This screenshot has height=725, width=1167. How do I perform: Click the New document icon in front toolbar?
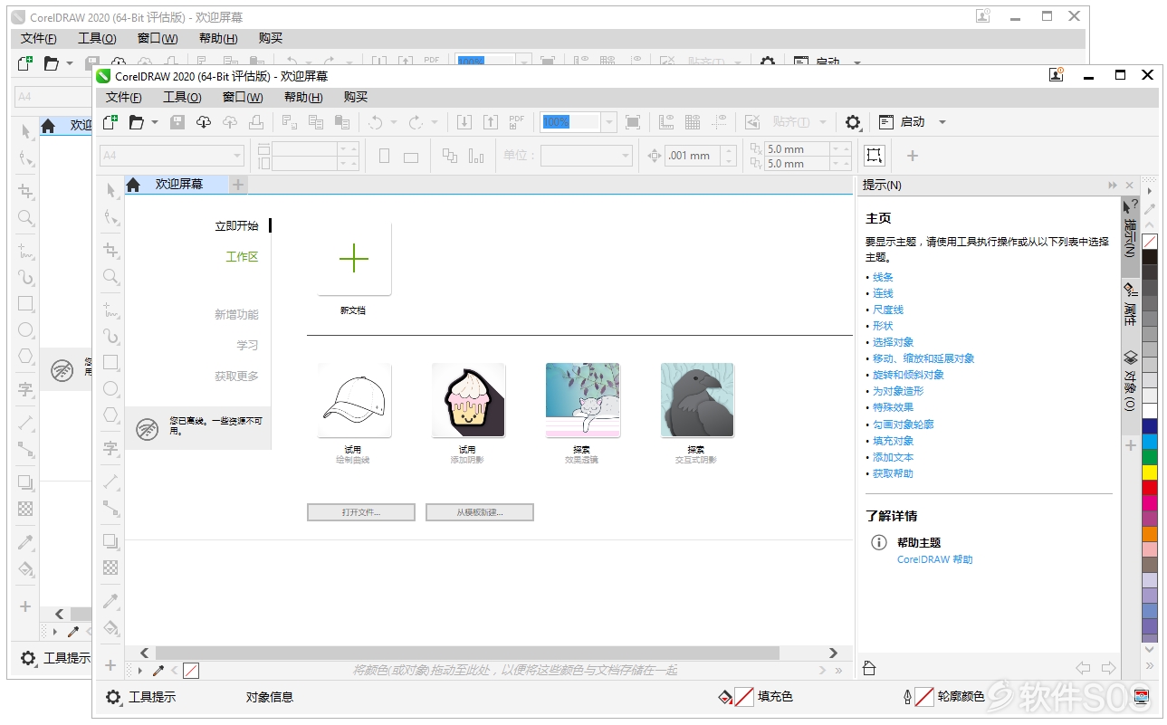click(x=110, y=121)
